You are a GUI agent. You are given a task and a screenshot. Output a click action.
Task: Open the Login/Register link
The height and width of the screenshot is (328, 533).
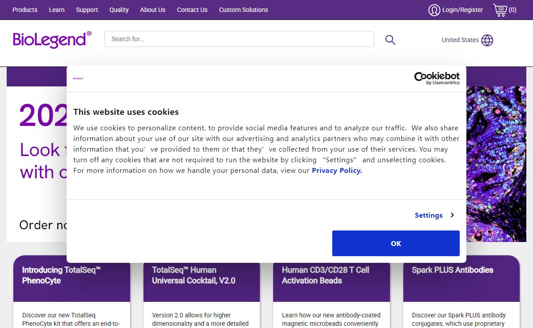click(462, 10)
